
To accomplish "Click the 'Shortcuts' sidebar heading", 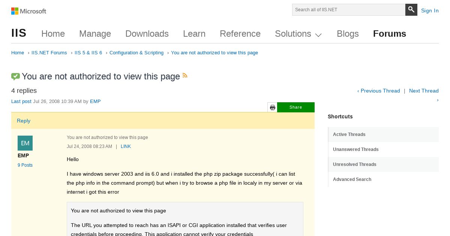I will tap(340, 117).
